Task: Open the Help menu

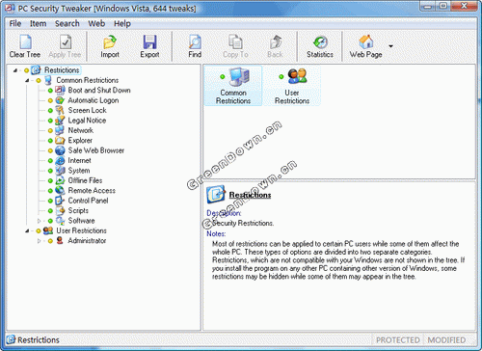Action: [122, 24]
